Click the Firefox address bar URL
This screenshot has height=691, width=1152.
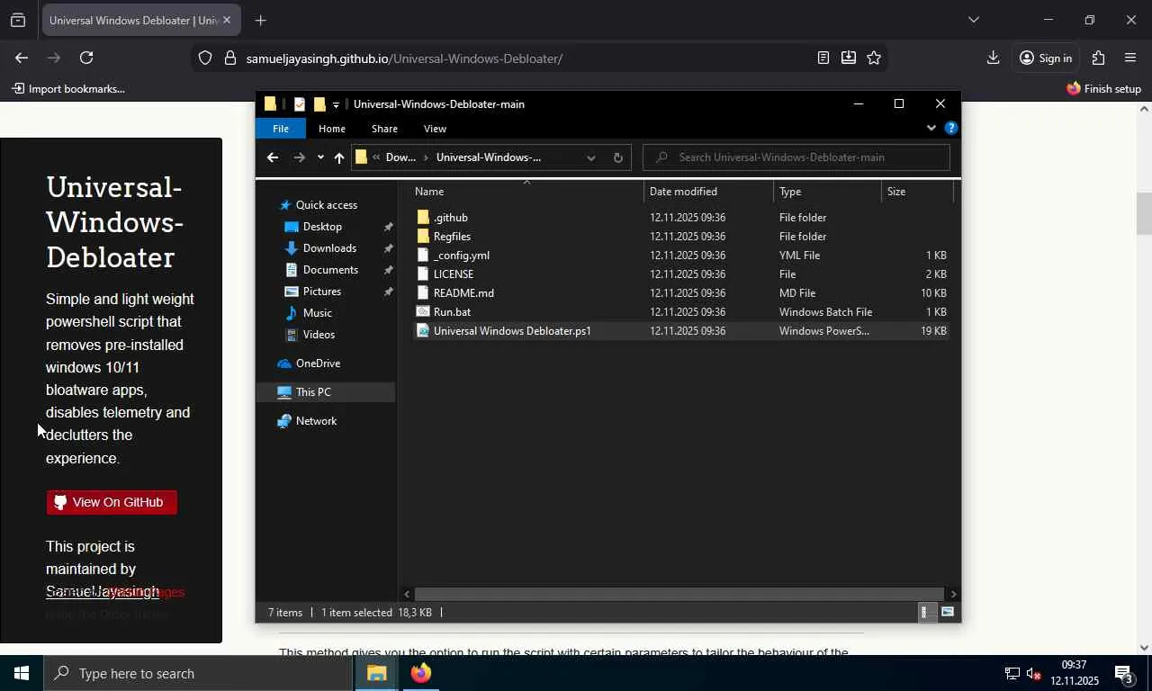(x=404, y=58)
